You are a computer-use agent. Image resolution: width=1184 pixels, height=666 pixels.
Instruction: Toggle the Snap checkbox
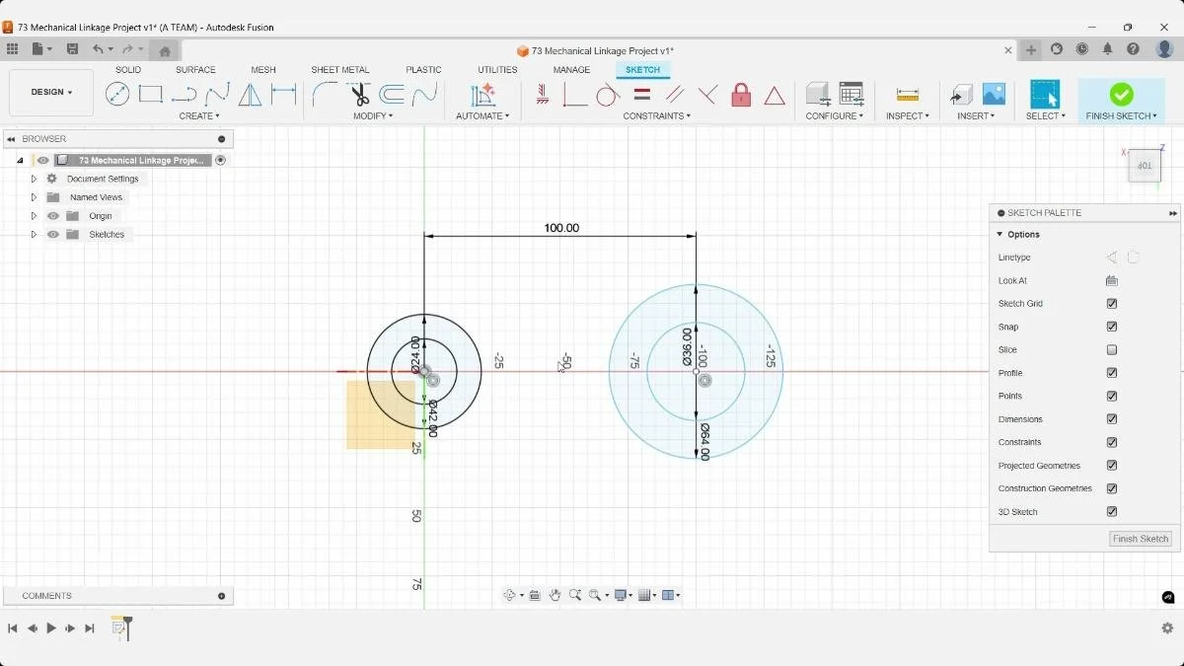tap(1112, 327)
